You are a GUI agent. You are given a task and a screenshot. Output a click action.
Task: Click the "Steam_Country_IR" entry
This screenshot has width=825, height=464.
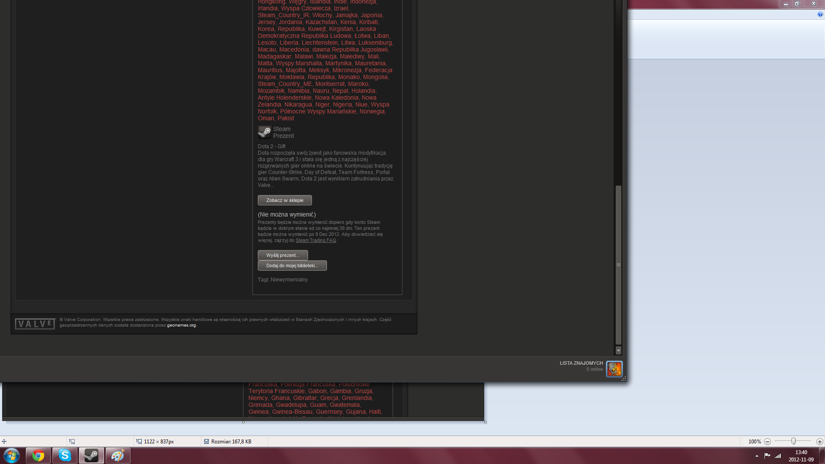(283, 15)
